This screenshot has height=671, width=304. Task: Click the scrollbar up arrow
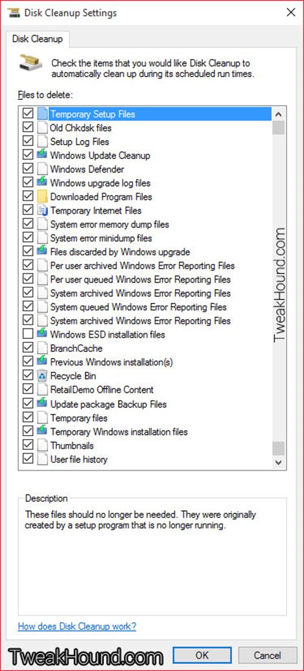click(278, 114)
